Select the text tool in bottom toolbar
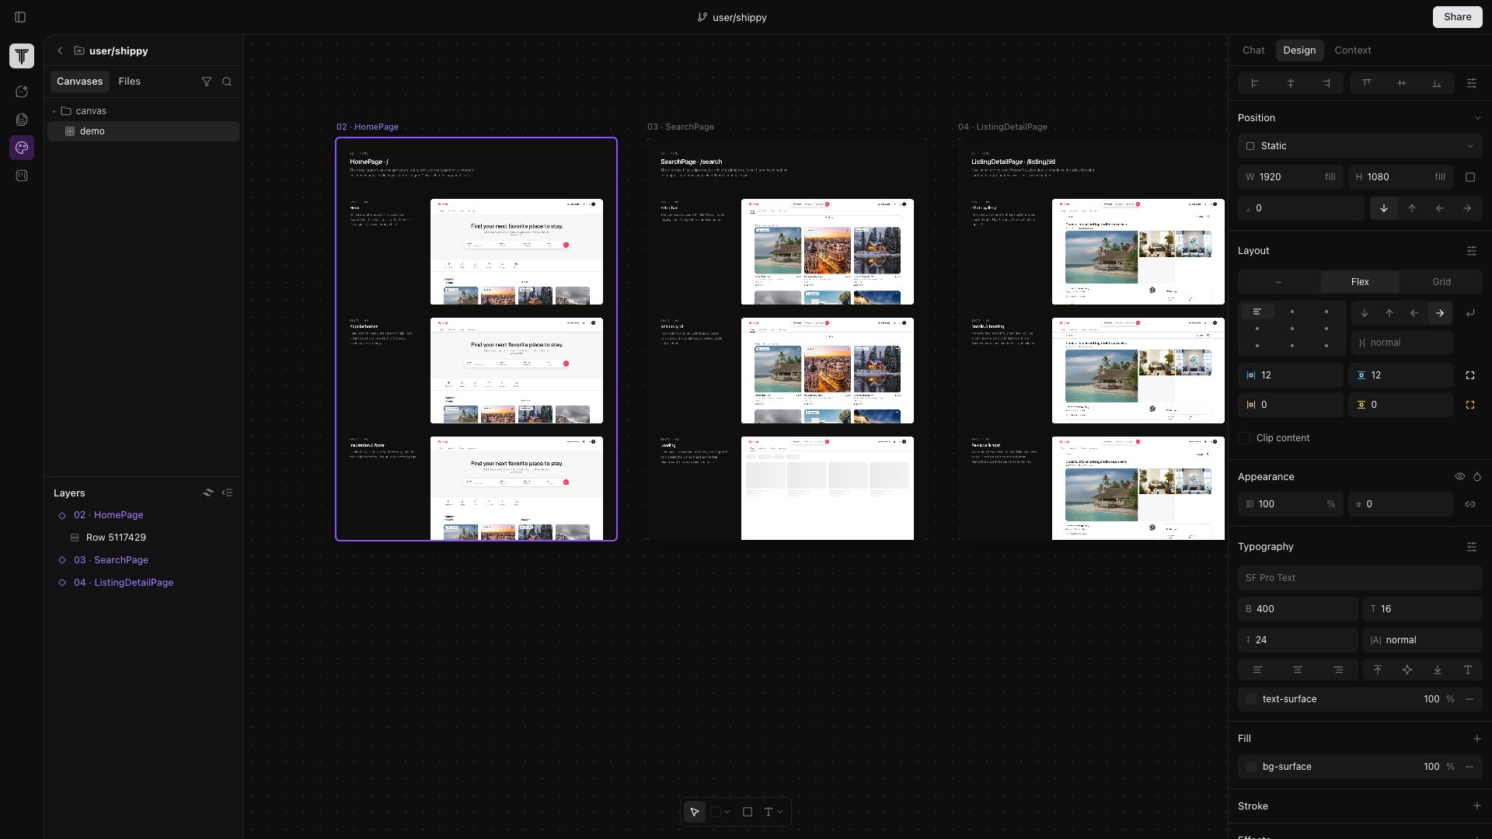This screenshot has width=1492, height=839. [x=769, y=812]
